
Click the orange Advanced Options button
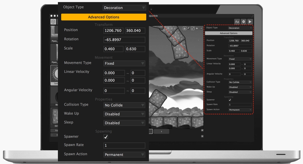(x=104, y=17)
